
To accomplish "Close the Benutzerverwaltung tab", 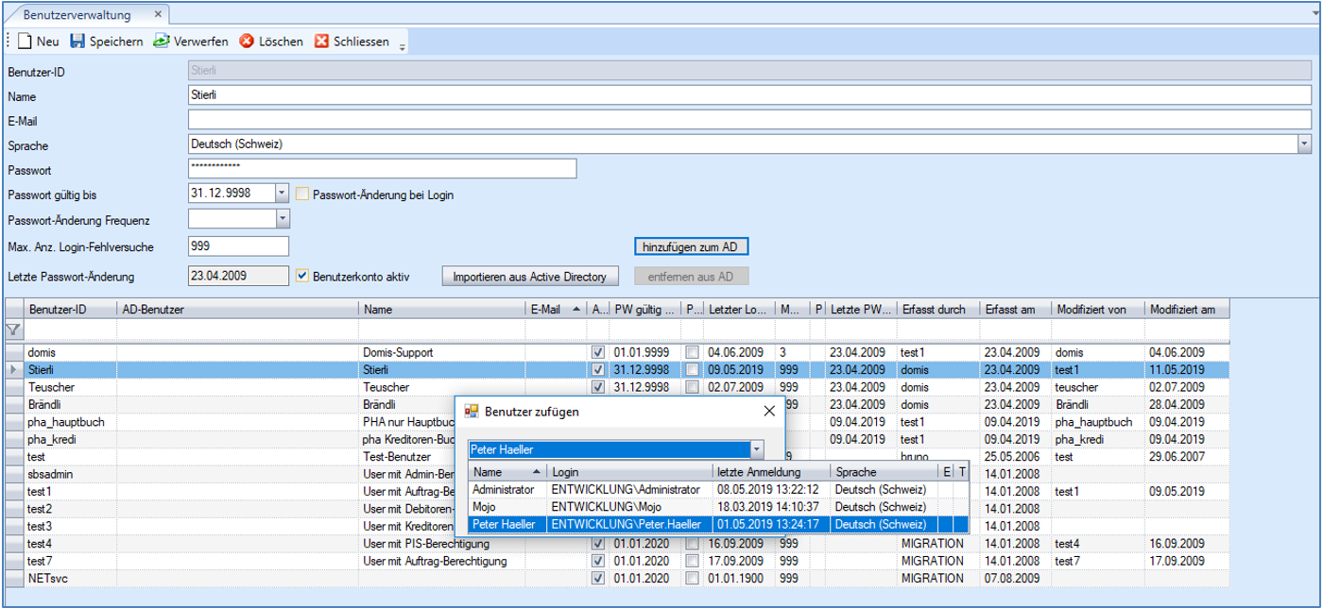I will tap(158, 15).
